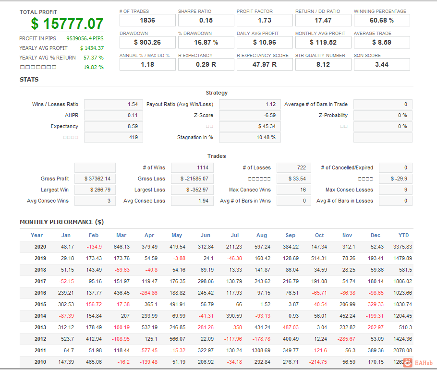This screenshot has height=370, width=437.
Task: Click the 2010 Feb value 465.06
Action: click(x=94, y=362)
